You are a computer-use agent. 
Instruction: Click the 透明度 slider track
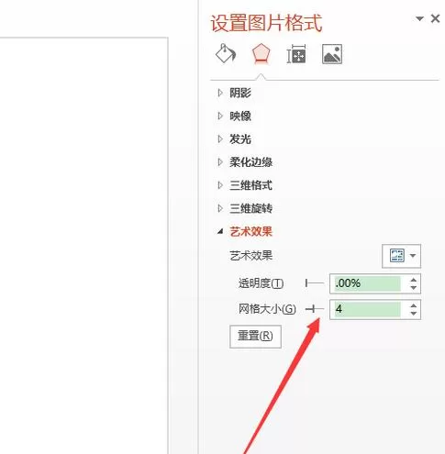pos(315,283)
